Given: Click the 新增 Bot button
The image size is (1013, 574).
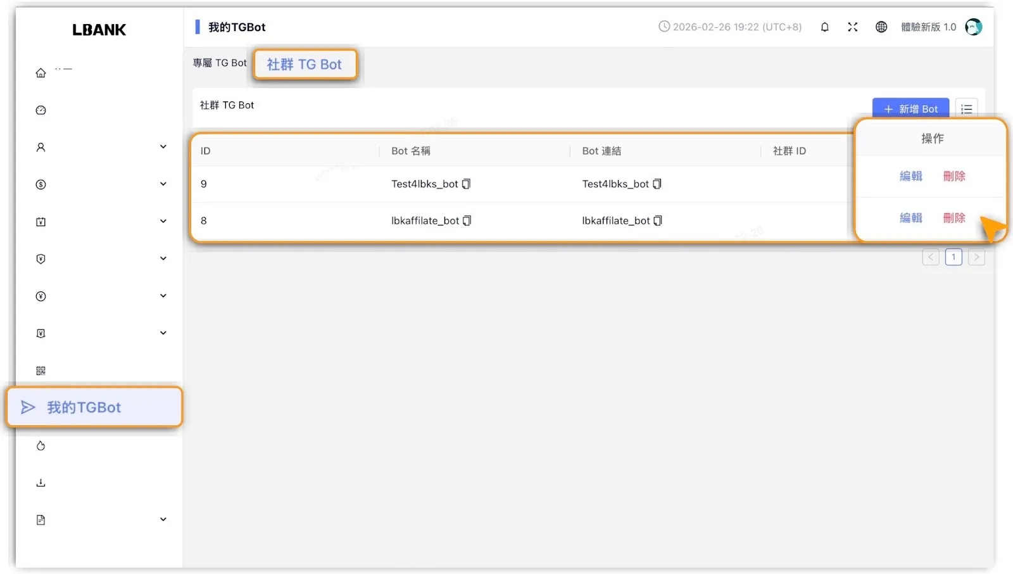Looking at the screenshot, I should 910,109.
